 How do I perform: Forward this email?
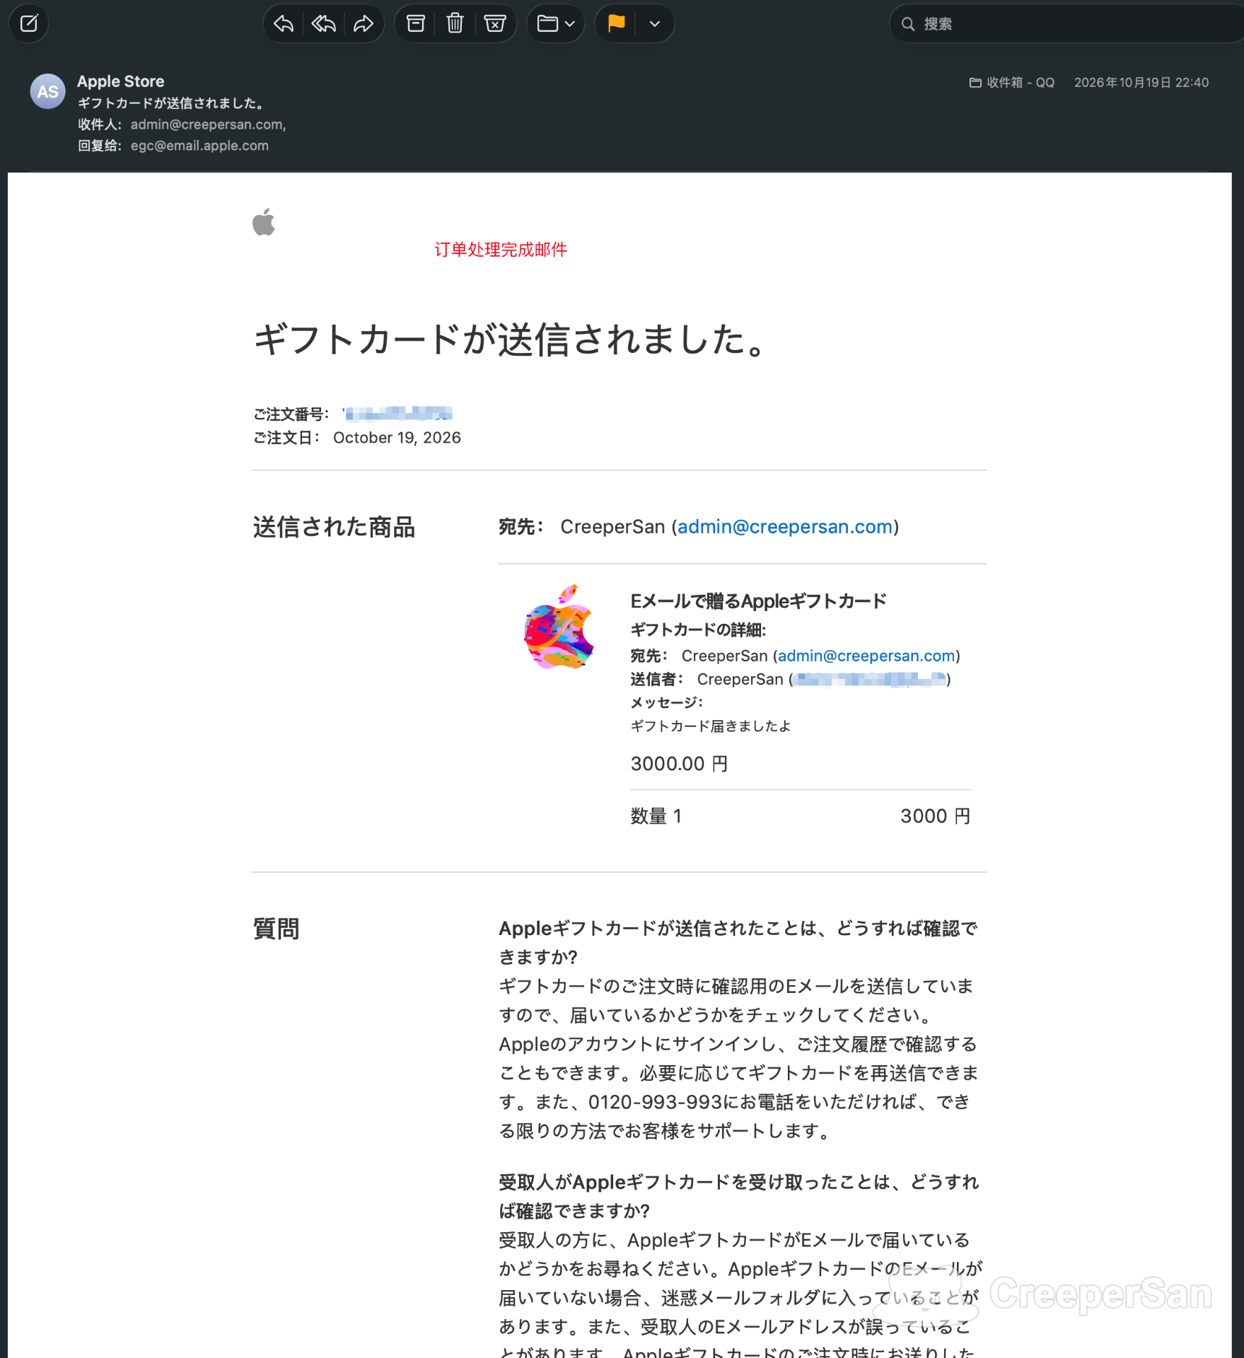(x=364, y=24)
